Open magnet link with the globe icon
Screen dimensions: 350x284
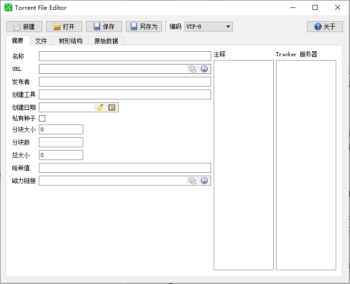(x=204, y=181)
